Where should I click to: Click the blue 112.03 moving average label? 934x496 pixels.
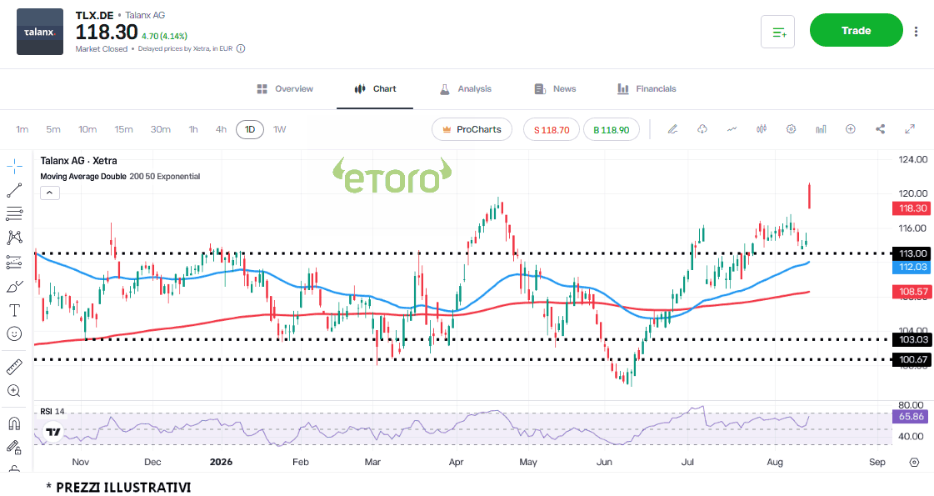pos(912,267)
